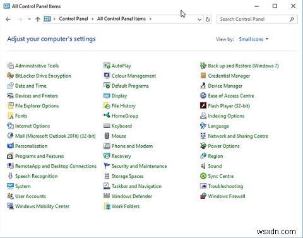Screen dimensions: 303x238
Task: Select the Control Panel breadcrumb segment
Action: click(73, 19)
